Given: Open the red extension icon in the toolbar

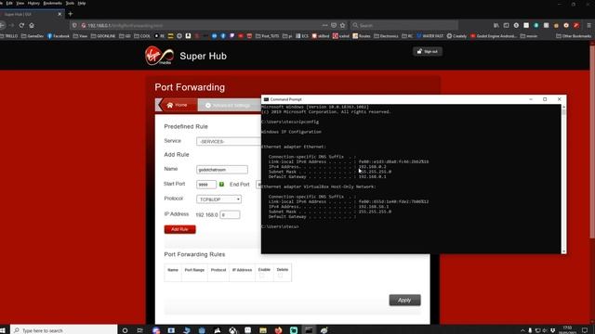Looking at the screenshot, I should click(576, 25).
